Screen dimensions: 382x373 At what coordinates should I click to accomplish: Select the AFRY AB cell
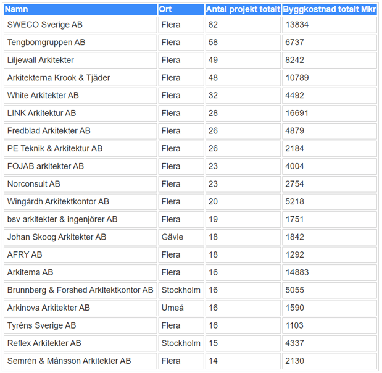[80, 255]
